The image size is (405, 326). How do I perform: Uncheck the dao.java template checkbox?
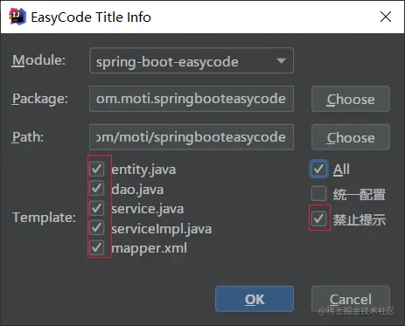click(x=97, y=189)
